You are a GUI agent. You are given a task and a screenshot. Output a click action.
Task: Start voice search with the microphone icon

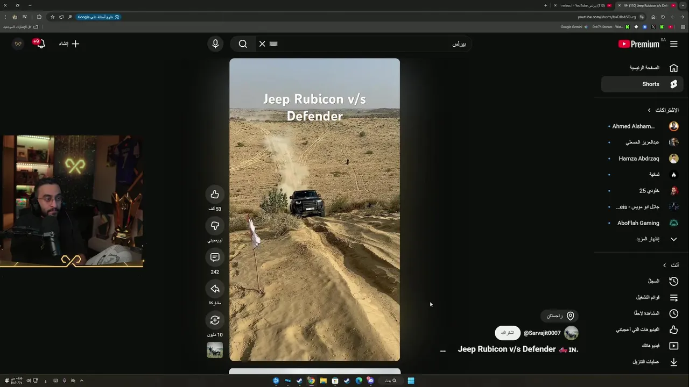[215, 44]
